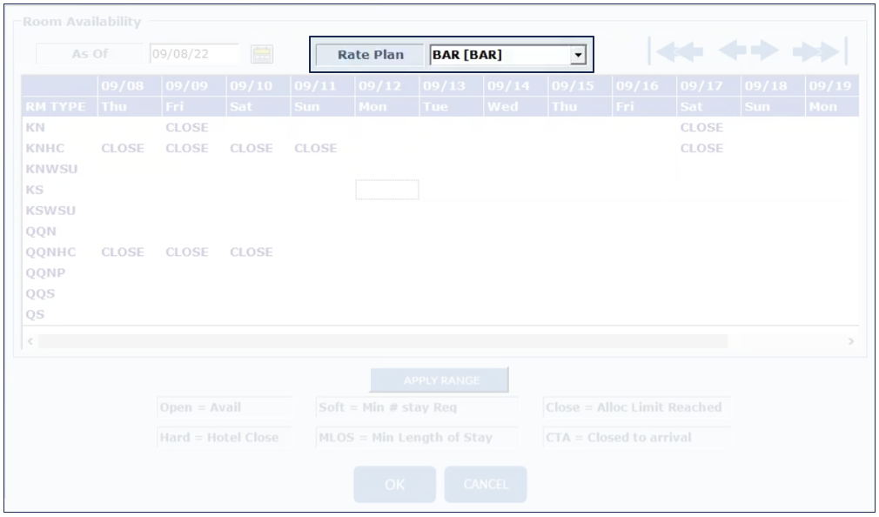Dismiss dialog with CANCEL button
The width and height of the screenshot is (879, 517).
[x=486, y=485]
